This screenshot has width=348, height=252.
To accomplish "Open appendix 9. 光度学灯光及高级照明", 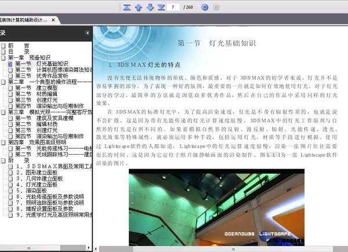I will 54,215.
